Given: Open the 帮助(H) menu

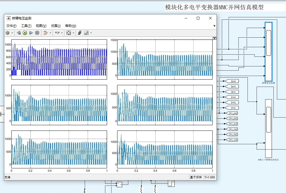Looking at the screenshot, I should point(71,26).
